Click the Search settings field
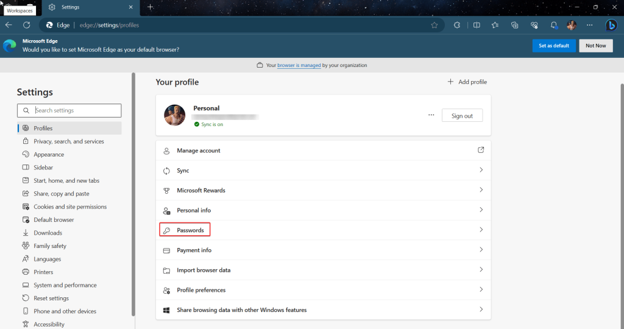 (x=69, y=111)
